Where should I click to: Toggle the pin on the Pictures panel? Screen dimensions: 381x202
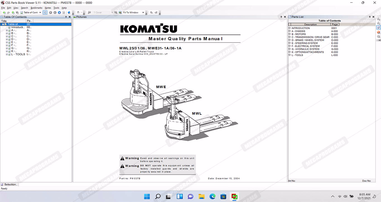(281, 17)
